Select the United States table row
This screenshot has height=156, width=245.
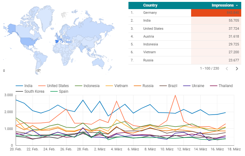185,29
